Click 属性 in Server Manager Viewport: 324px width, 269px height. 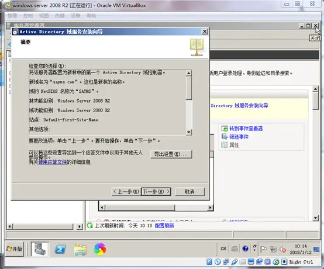tap(234, 145)
